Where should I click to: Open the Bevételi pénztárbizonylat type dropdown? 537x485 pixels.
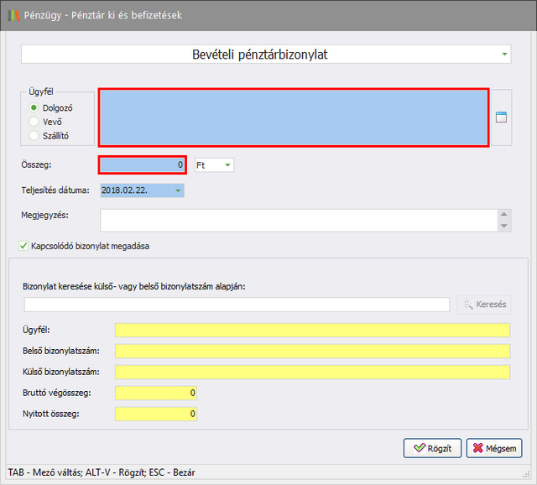click(x=504, y=55)
